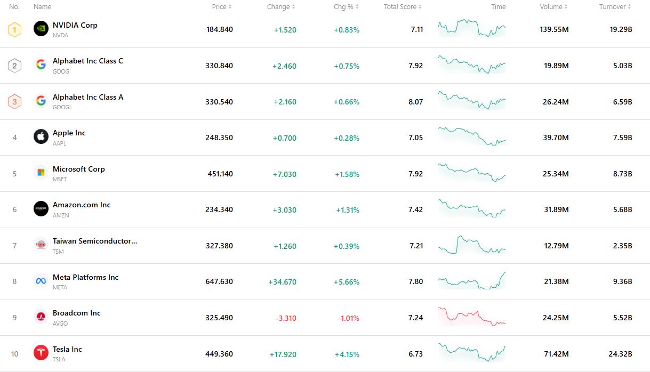Image resolution: width=650 pixels, height=372 pixels.
Task: Click the Taiwan Semiconductor logo icon
Action: 41,245
